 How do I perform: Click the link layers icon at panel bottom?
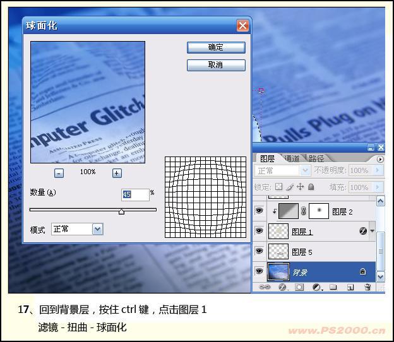[265, 286]
